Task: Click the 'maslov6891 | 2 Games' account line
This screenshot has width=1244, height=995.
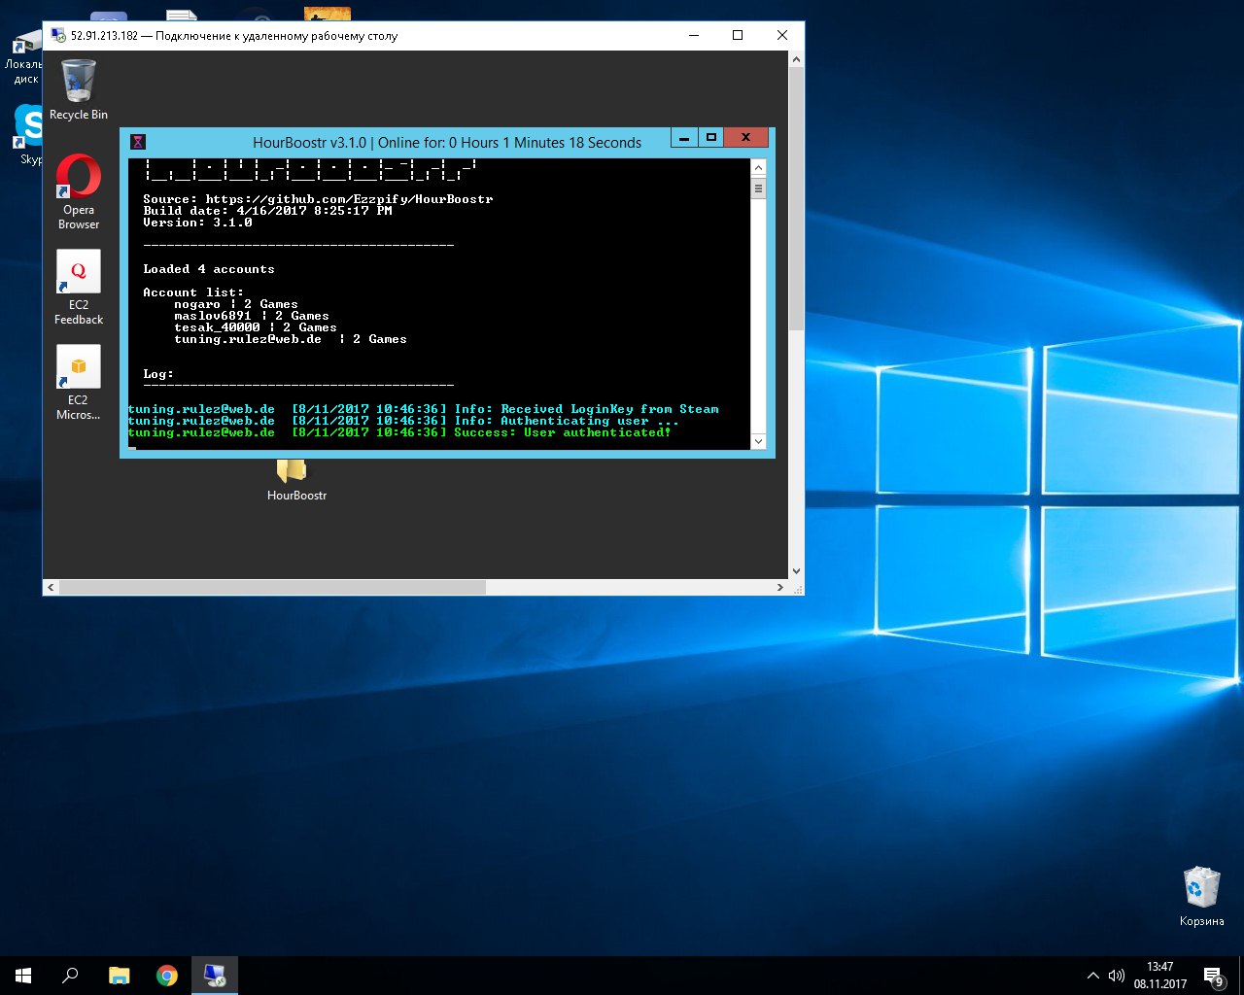Action: click(x=252, y=316)
